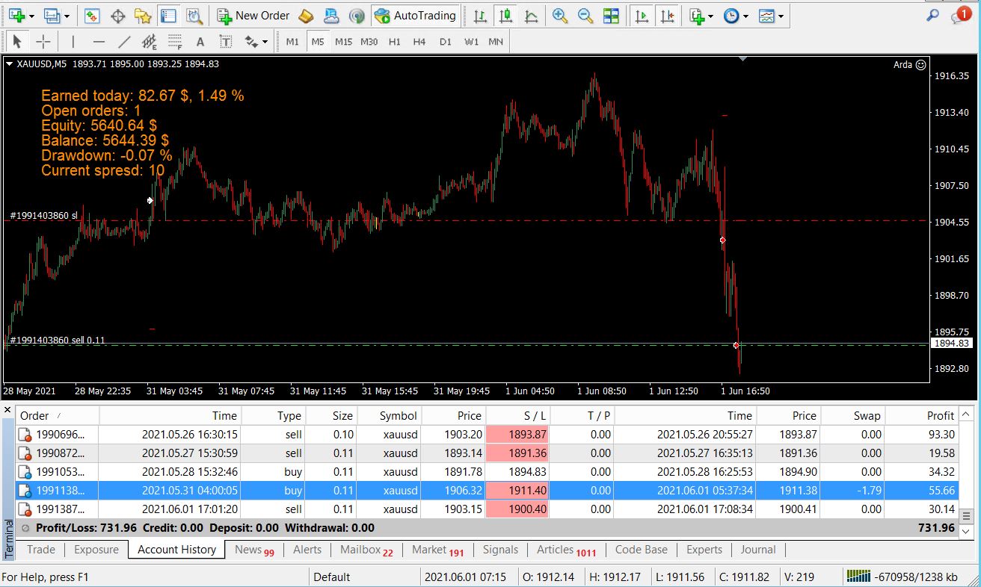Open the Indicators dropdown arrow

coord(710,16)
